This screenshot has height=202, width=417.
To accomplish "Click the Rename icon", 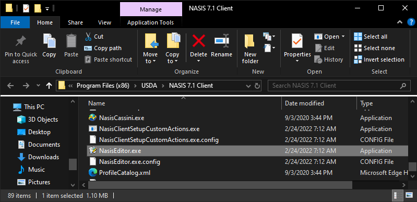I will point(221,41).
